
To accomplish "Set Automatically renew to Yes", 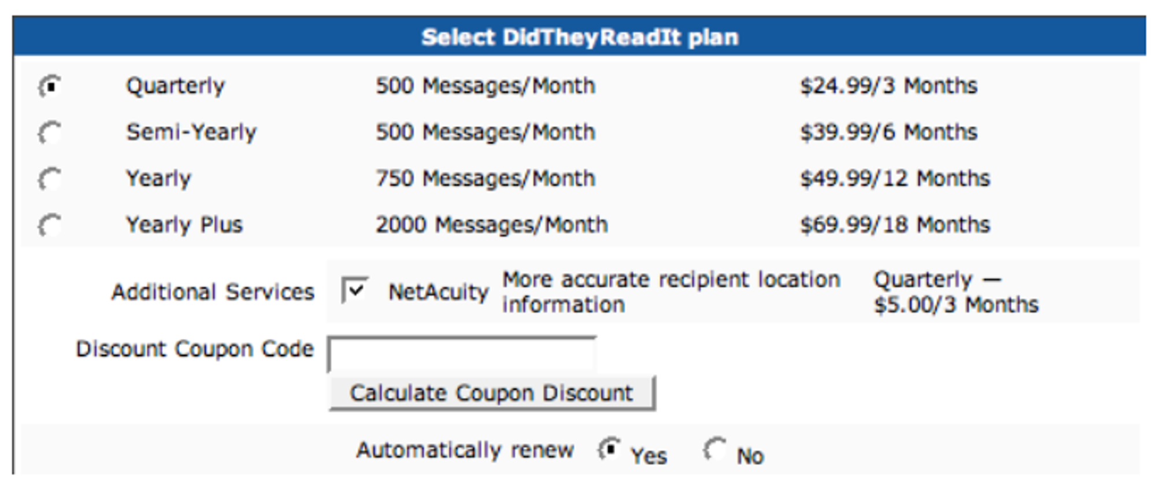I will [609, 450].
